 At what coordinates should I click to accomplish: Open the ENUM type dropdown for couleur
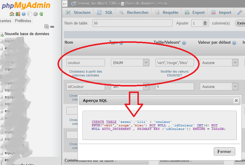(x=130, y=63)
